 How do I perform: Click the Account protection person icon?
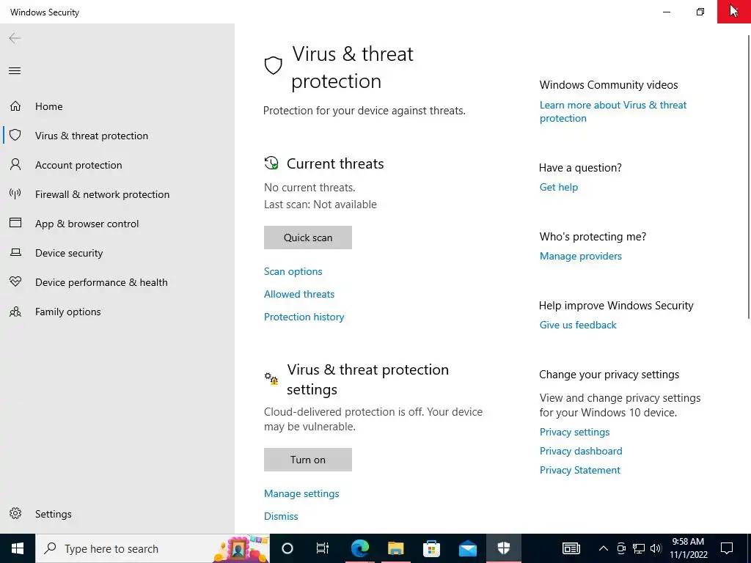pos(15,165)
